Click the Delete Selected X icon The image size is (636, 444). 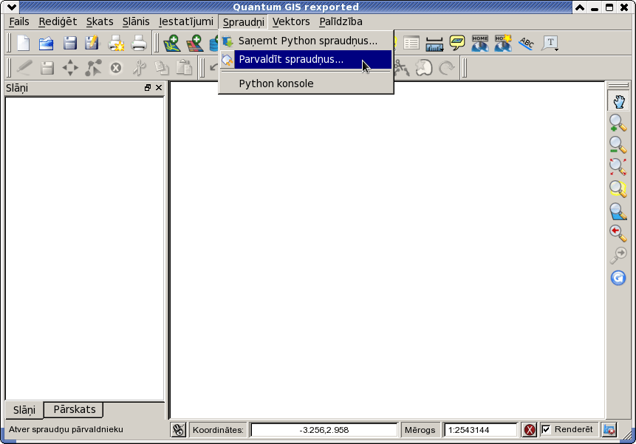tap(116, 68)
